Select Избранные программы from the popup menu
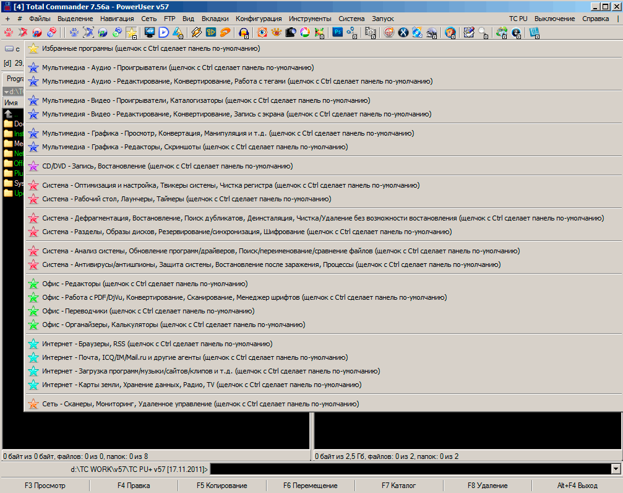The height and width of the screenshot is (493, 623). coord(150,48)
